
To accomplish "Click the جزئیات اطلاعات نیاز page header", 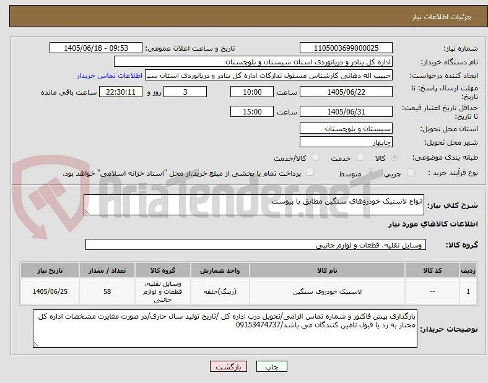I will pos(442,17).
